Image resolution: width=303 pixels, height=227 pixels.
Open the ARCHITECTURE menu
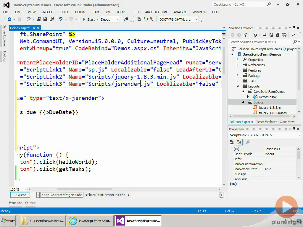[157, 12]
